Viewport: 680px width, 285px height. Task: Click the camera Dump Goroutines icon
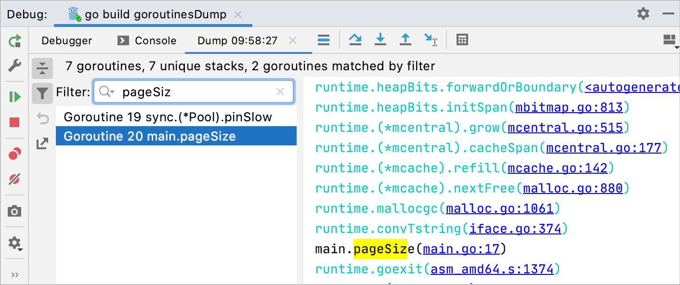[15, 211]
